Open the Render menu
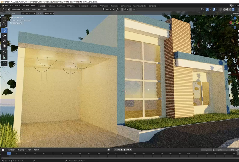This screenshot has width=239, height=162. click(x=18, y=5)
